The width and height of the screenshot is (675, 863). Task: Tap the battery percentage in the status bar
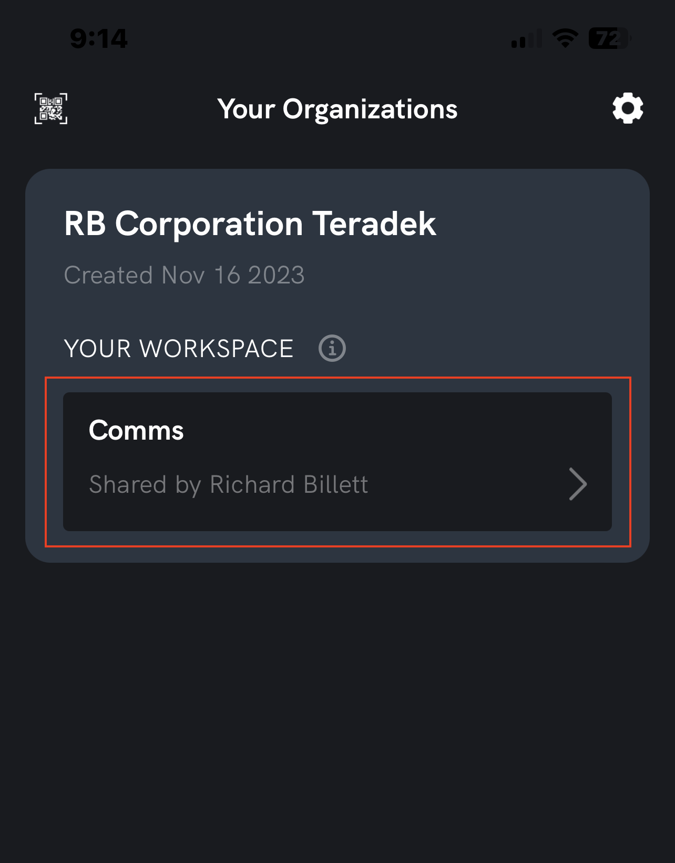608,38
